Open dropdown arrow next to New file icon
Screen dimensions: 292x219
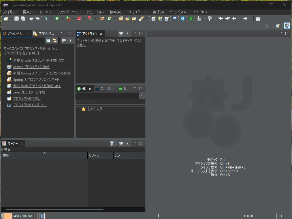click(x=11, y=18)
